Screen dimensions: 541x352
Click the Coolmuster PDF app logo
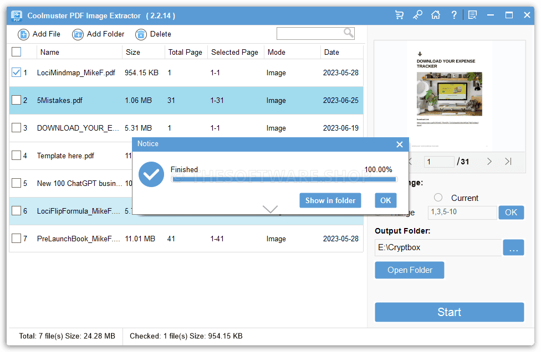coord(16,15)
